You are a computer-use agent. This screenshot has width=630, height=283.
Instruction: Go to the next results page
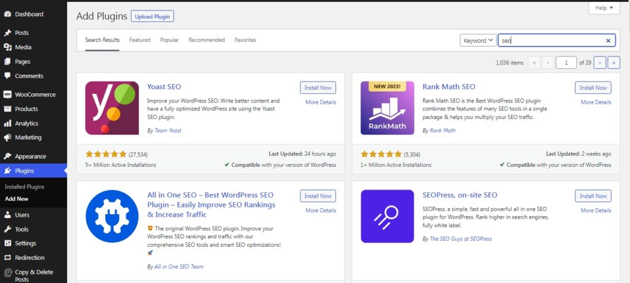[599, 63]
